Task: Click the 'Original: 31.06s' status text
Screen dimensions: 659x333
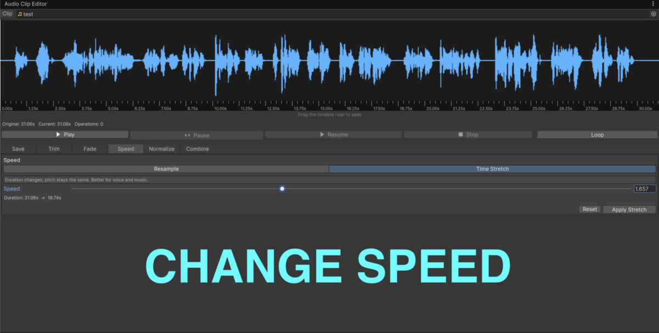Action: coord(18,124)
